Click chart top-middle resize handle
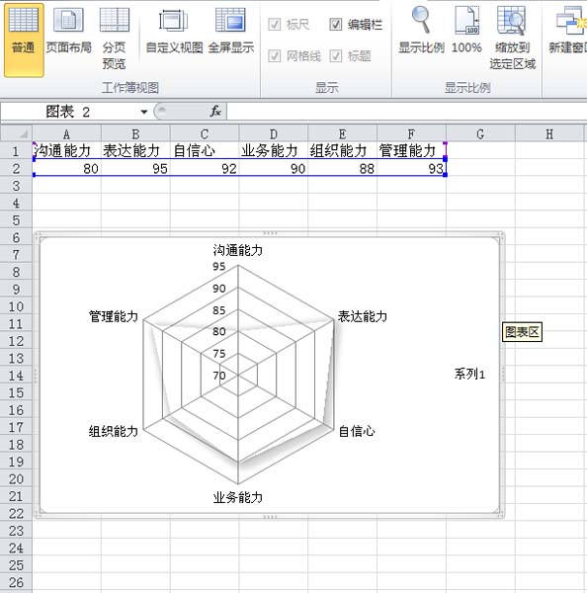587x593 pixels. pyautogui.click(x=270, y=233)
